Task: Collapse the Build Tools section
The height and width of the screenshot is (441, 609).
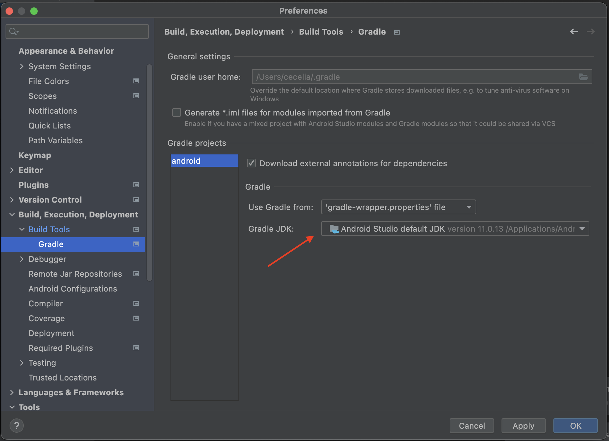Action: point(22,229)
